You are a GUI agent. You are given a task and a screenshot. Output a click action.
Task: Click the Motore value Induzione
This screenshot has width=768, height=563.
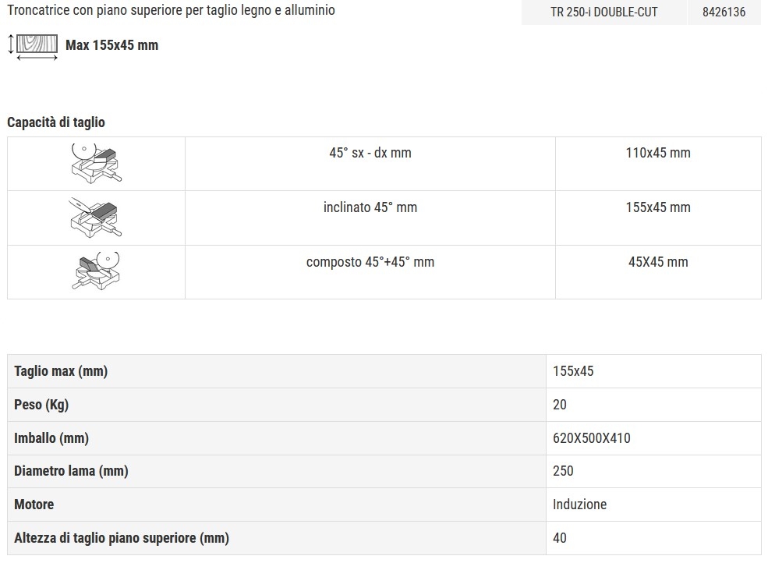(579, 505)
